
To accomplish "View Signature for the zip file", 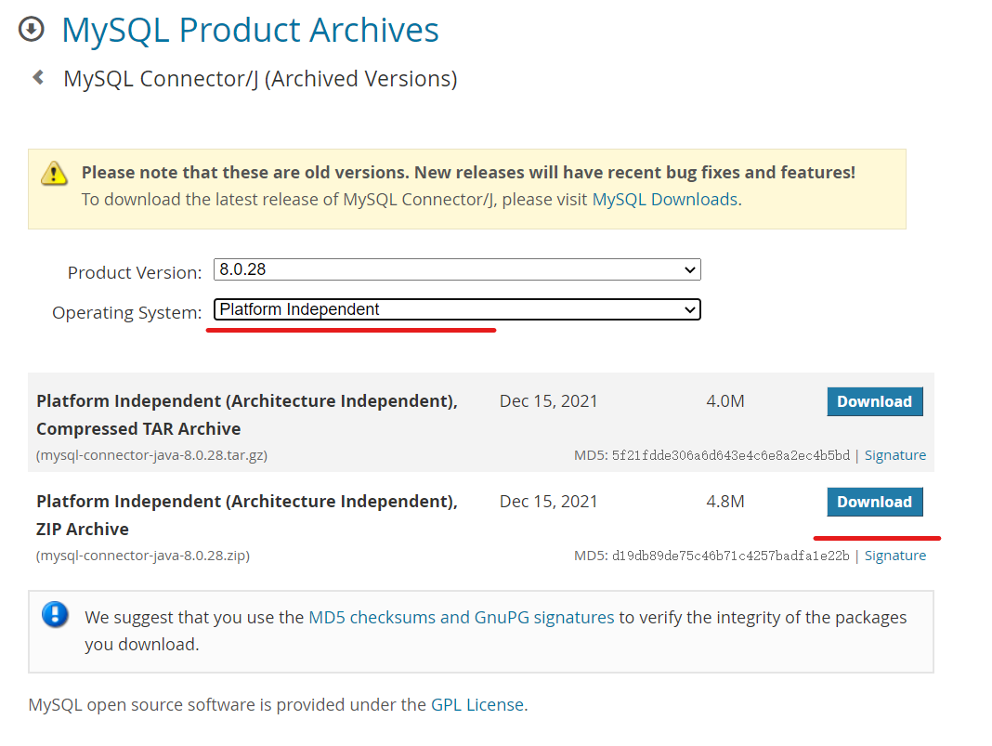I will (895, 556).
